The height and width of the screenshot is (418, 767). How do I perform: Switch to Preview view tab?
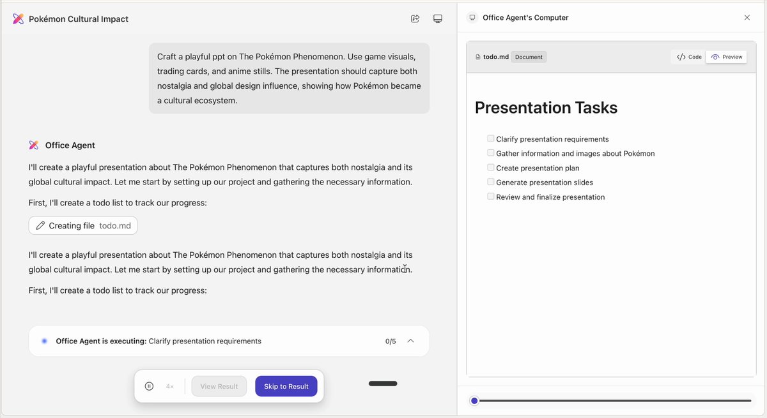[727, 57]
